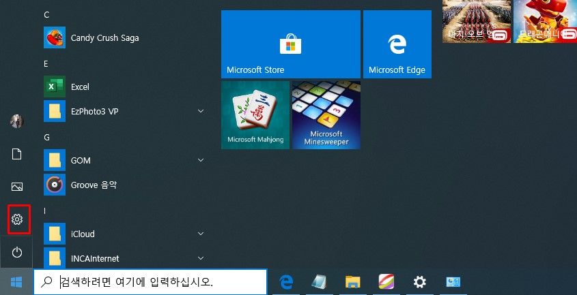Expand the INCAInternet folder chevron

click(201, 258)
